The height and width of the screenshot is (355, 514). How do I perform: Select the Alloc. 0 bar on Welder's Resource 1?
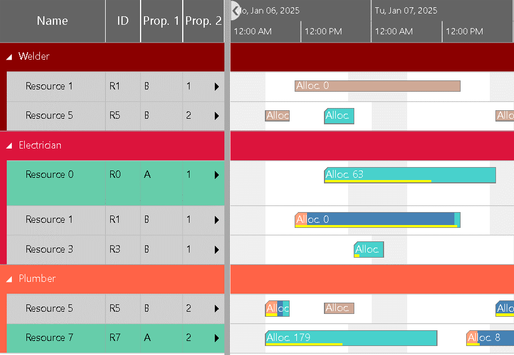[x=377, y=86]
